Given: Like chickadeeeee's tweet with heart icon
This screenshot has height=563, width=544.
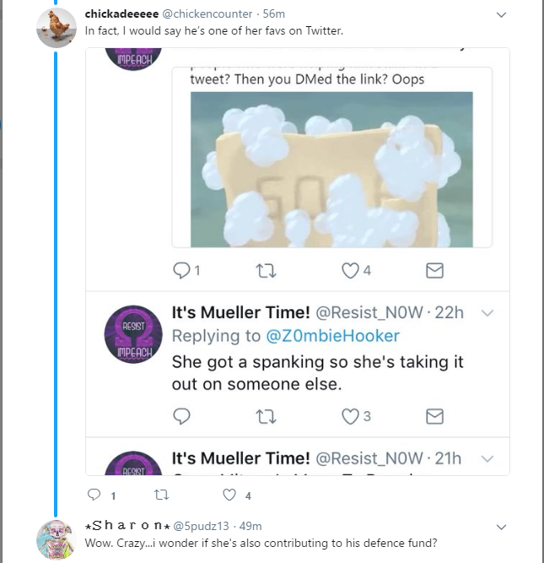Looking at the screenshot, I should click(x=229, y=495).
